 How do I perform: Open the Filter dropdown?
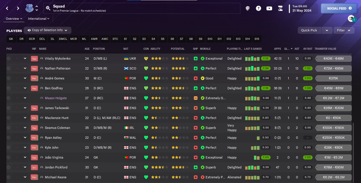[344, 30]
